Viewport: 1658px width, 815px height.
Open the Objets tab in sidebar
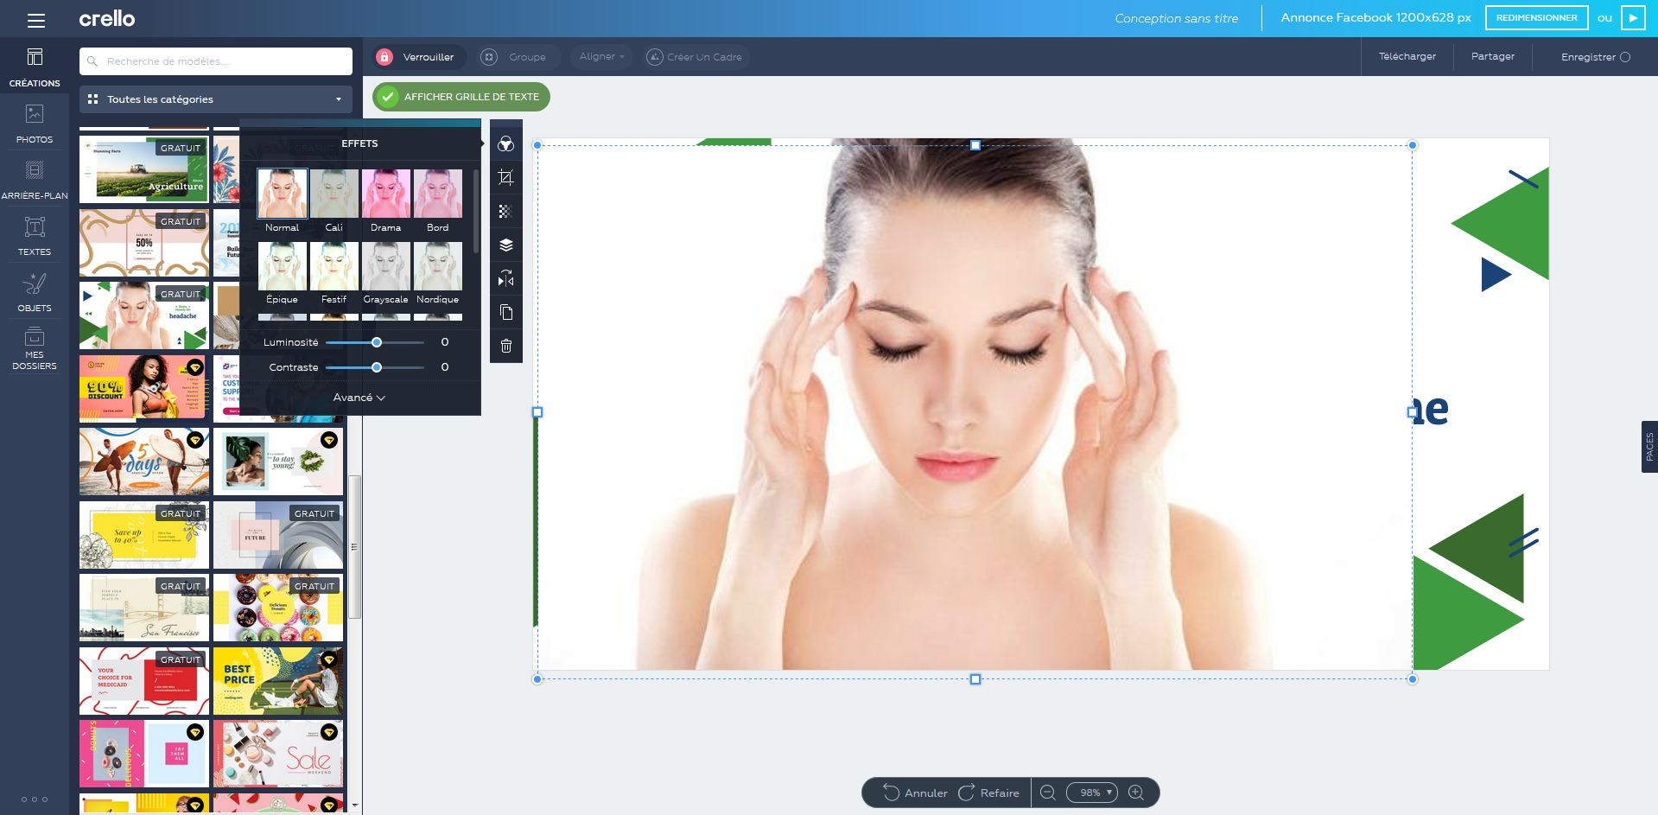(x=35, y=292)
